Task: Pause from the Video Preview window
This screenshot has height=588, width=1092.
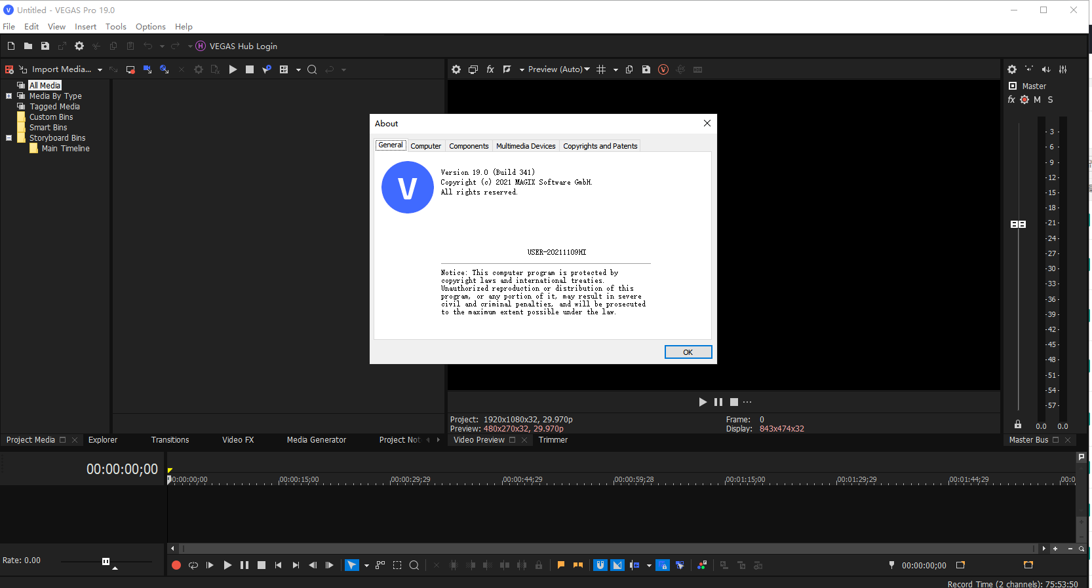Action: coord(718,402)
